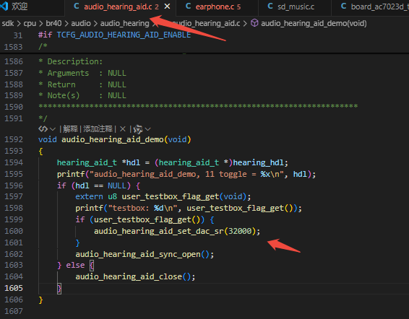This screenshot has height=319, width=409.
Task: Click the C icon on board_ac7023d tab
Action: 344,6
